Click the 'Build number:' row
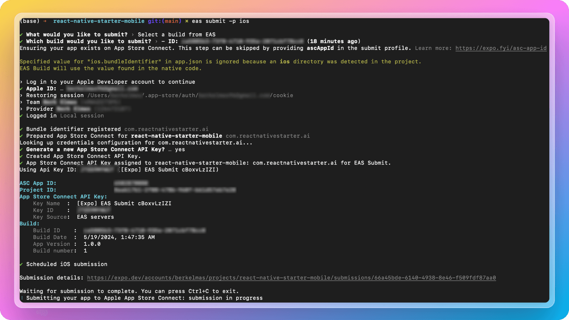This screenshot has width=569, height=320. pyautogui.click(x=60, y=251)
